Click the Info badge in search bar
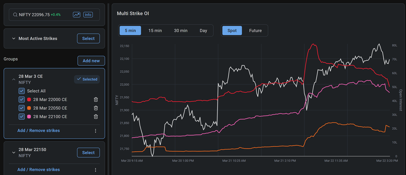This screenshot has height=175, width=406. (88, 15)
